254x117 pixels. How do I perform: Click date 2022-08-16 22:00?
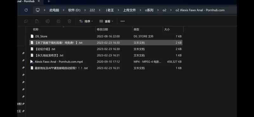coord(108,36)
